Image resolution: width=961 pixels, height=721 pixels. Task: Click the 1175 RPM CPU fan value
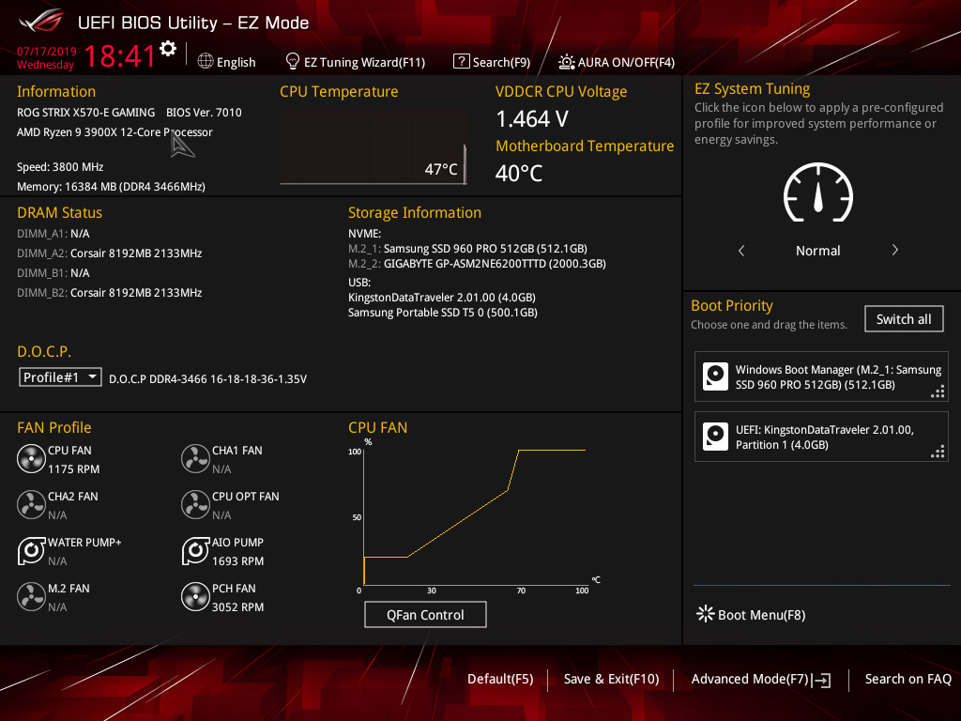click(x=73, y=469)
